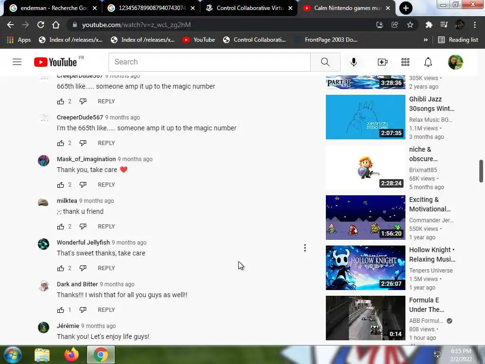The width and height of the screenshot is (485, 364).
Task: Open the FrontPage 2003 bookmark
Action: tap(326, 40)
